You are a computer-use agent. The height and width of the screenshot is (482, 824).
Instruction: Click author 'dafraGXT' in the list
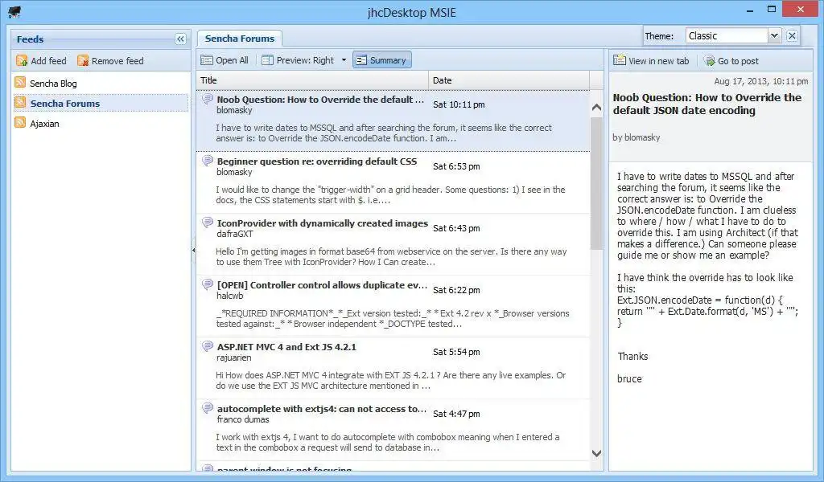click(234, 234)
